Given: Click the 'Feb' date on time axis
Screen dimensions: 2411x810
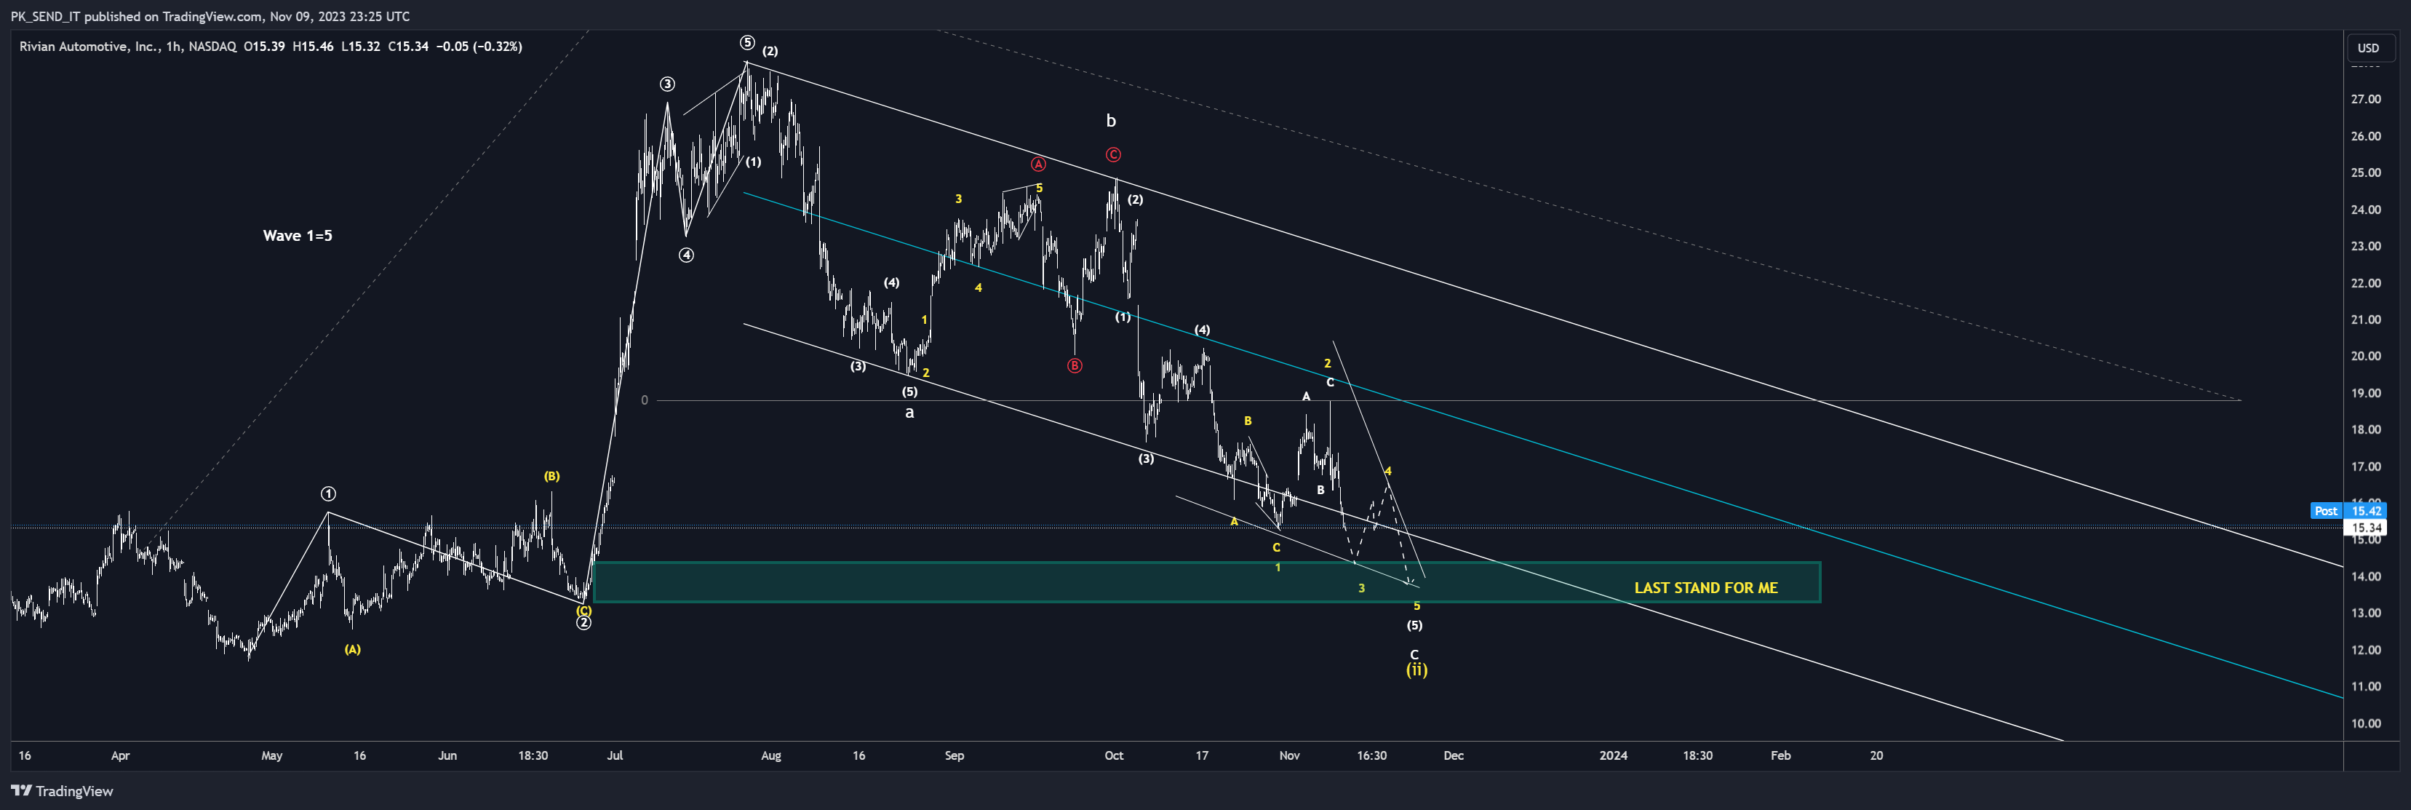Looking at the screenshot, I should pos(1780,755).
